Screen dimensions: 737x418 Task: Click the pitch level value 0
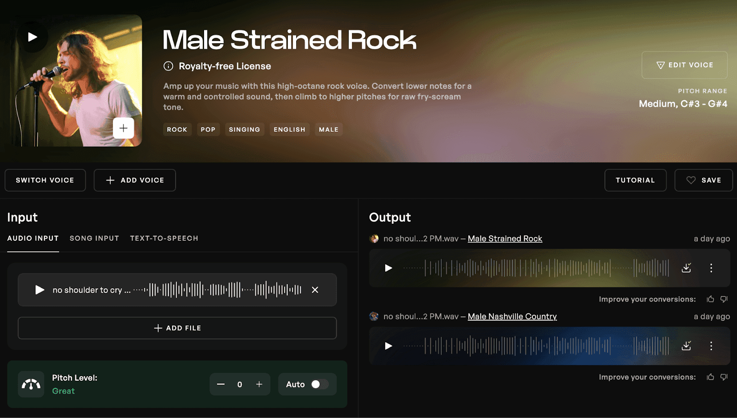coord(240,384)
